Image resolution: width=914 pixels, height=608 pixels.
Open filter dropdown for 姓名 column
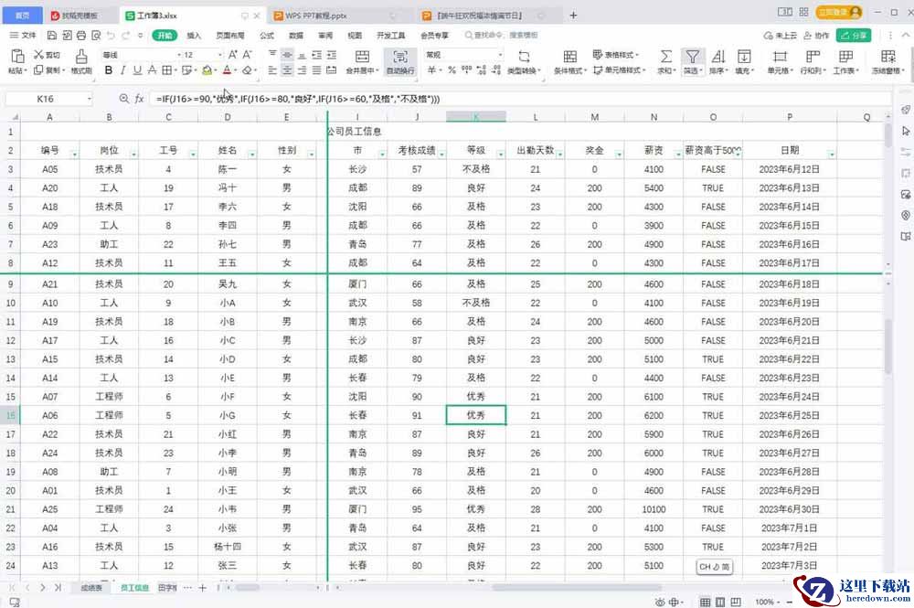(x=252, y=155)
